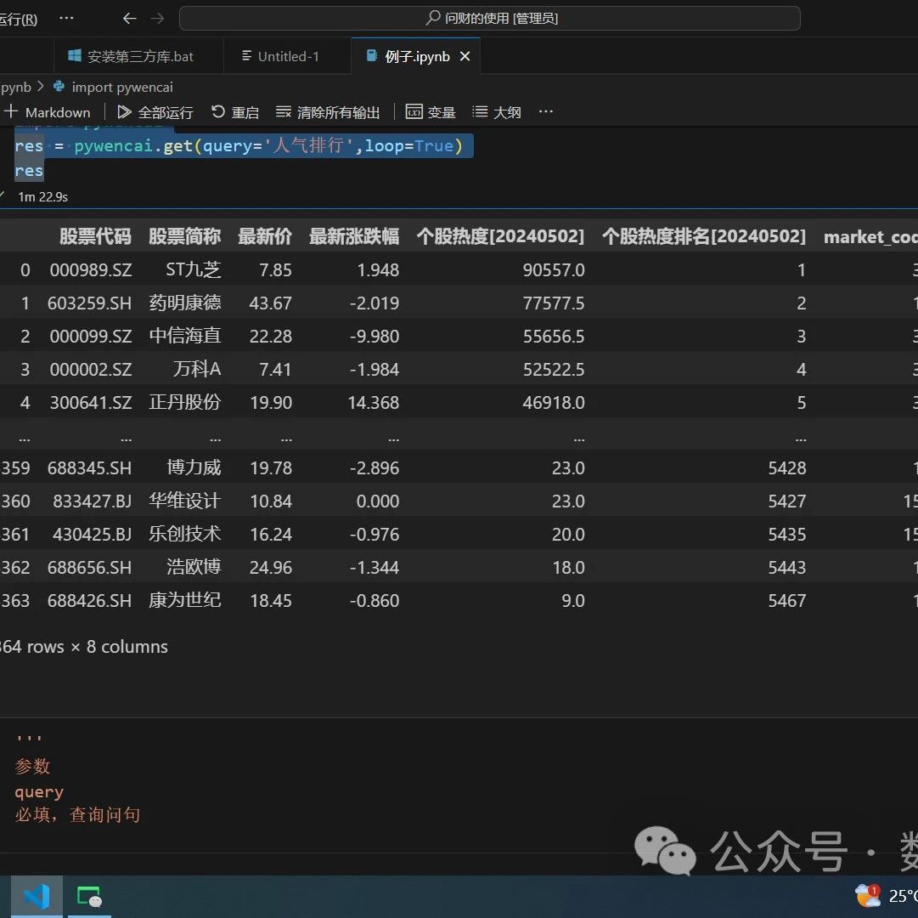Close the 例子.ipynb tab
Image resolution: width=918 pixels, height=918 pixels.
[465, 56]
